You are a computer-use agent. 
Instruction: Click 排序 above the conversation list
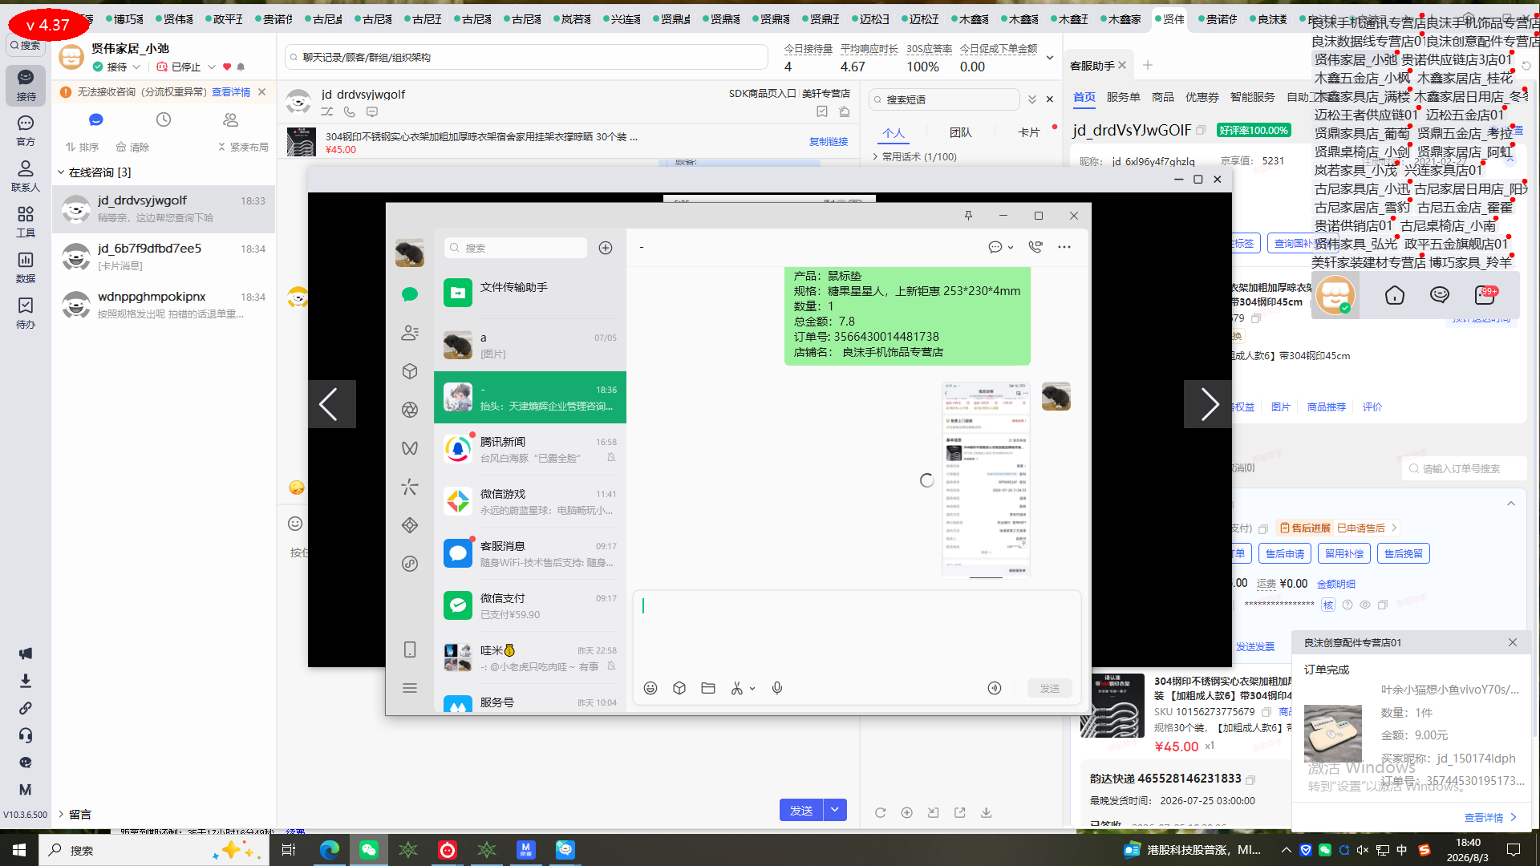point(83,148)
